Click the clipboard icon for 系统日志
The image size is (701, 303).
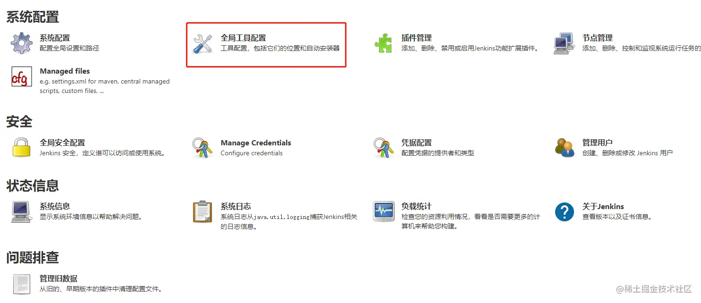pos(203,211)
